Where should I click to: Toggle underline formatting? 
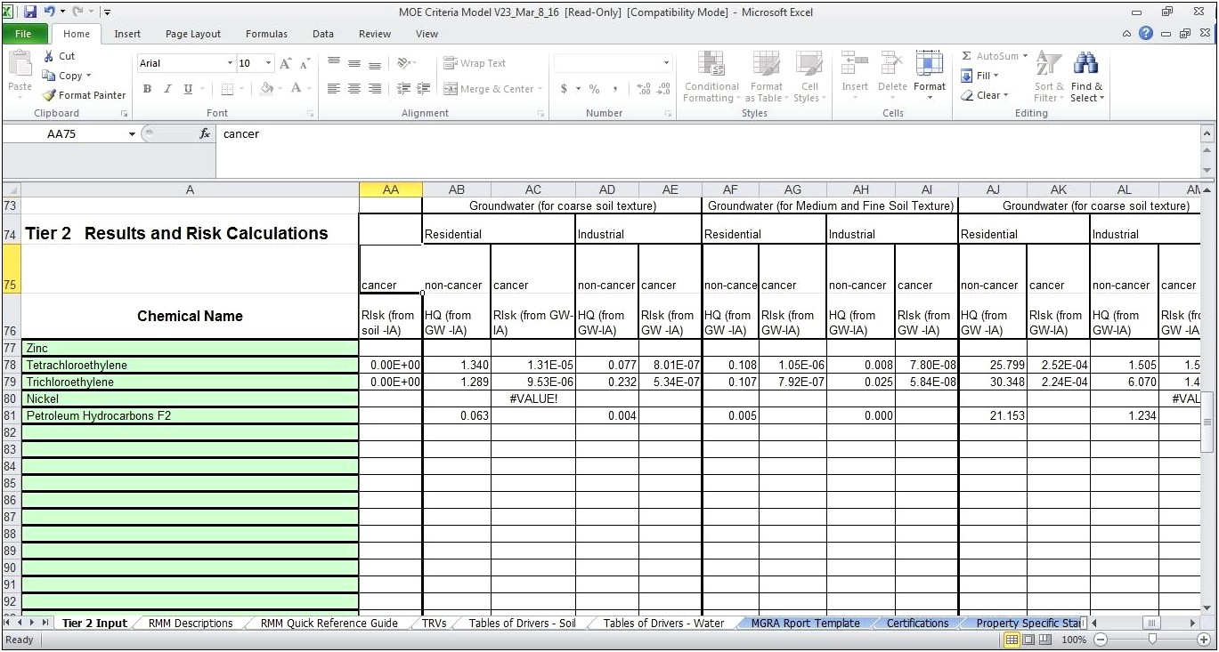[188, 89]
